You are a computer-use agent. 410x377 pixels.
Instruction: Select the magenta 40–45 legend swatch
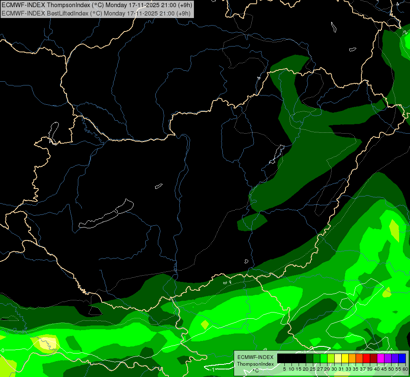point(381,359)
